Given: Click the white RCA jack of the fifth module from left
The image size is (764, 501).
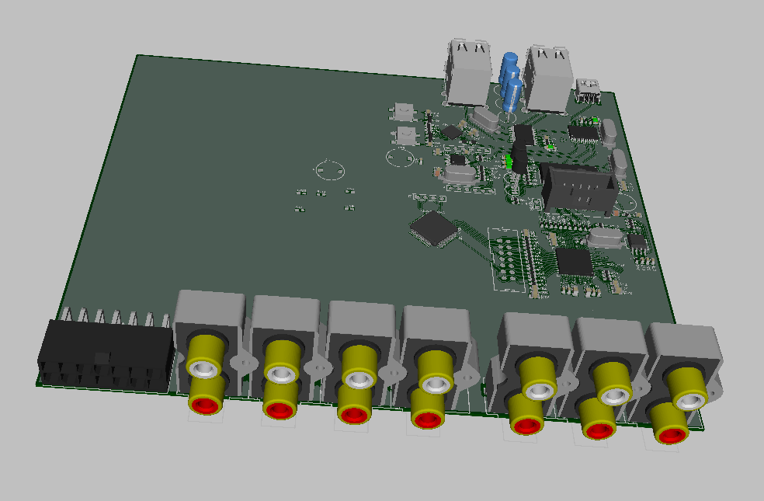Looking at the screenshot, I should pos(538,391).
